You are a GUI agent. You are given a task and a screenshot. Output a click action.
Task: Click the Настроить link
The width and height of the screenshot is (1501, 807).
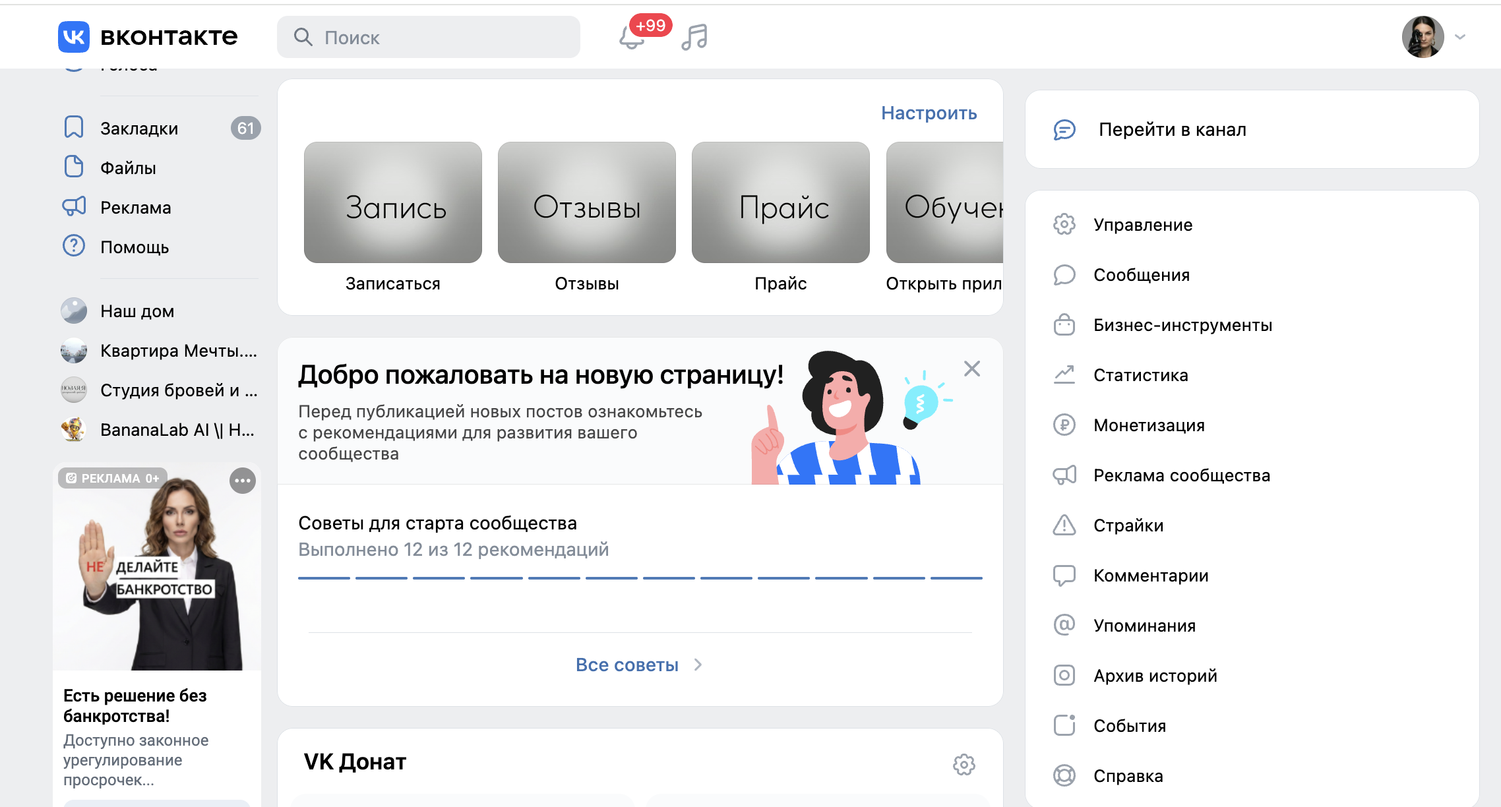[x=929, y=113]
